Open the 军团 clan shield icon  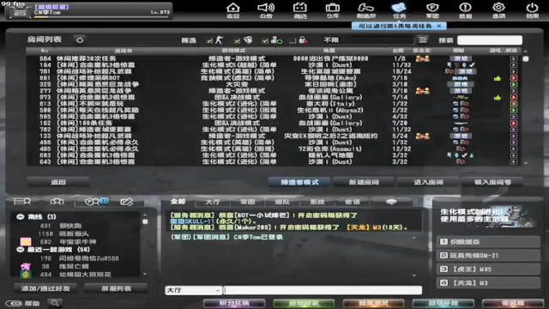click(432, 9)
